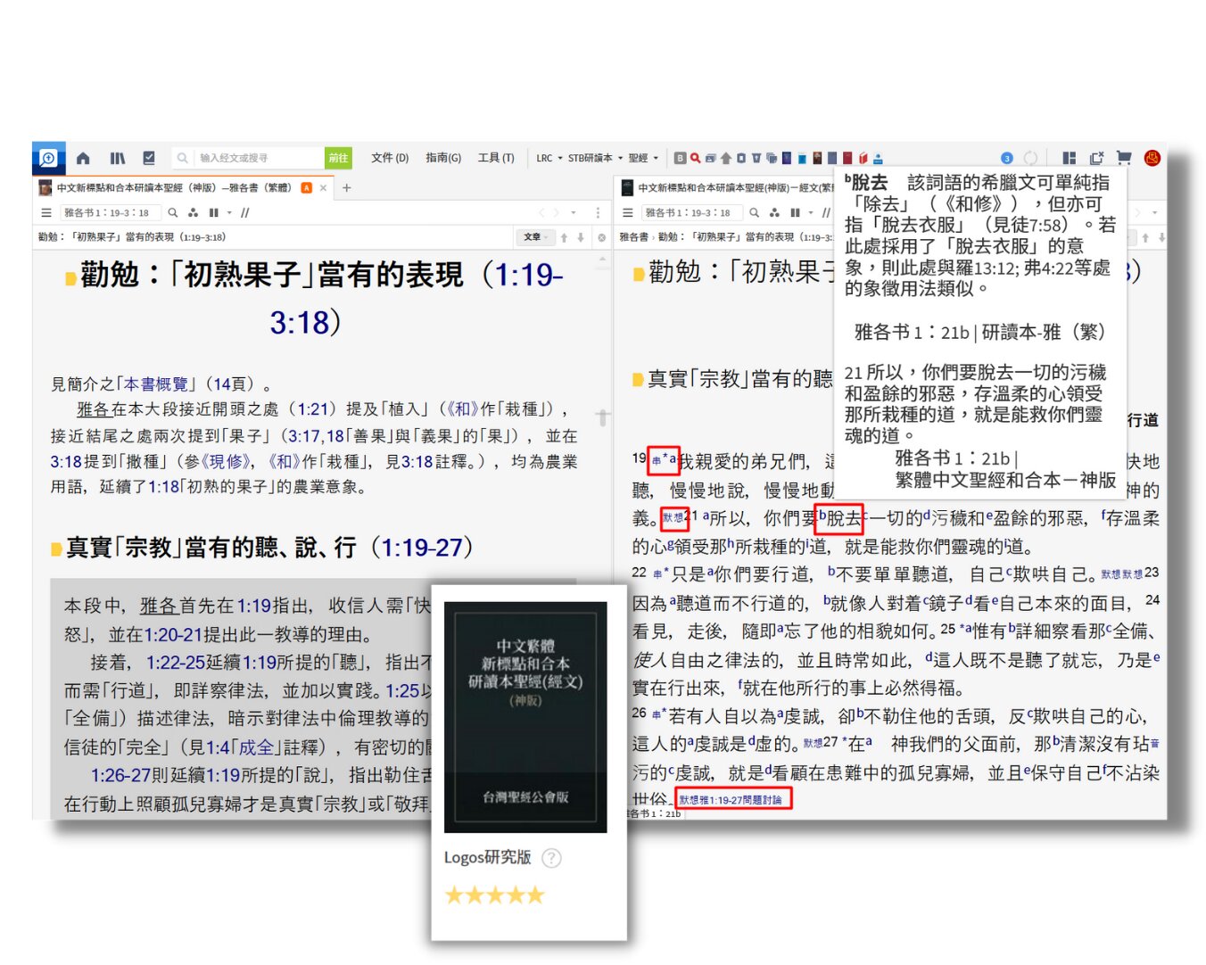Click the right panel columns view icon
The height and width of the screenshot is (965, 1206).
click(795, 213)
